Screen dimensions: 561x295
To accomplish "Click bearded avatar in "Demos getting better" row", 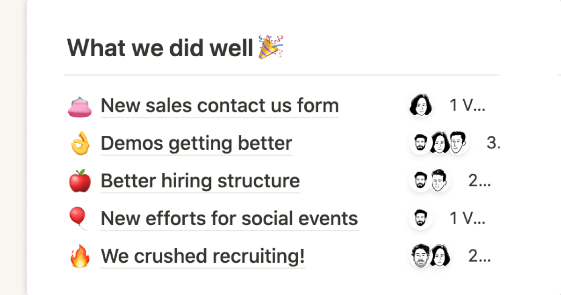I will click(420, 143).
